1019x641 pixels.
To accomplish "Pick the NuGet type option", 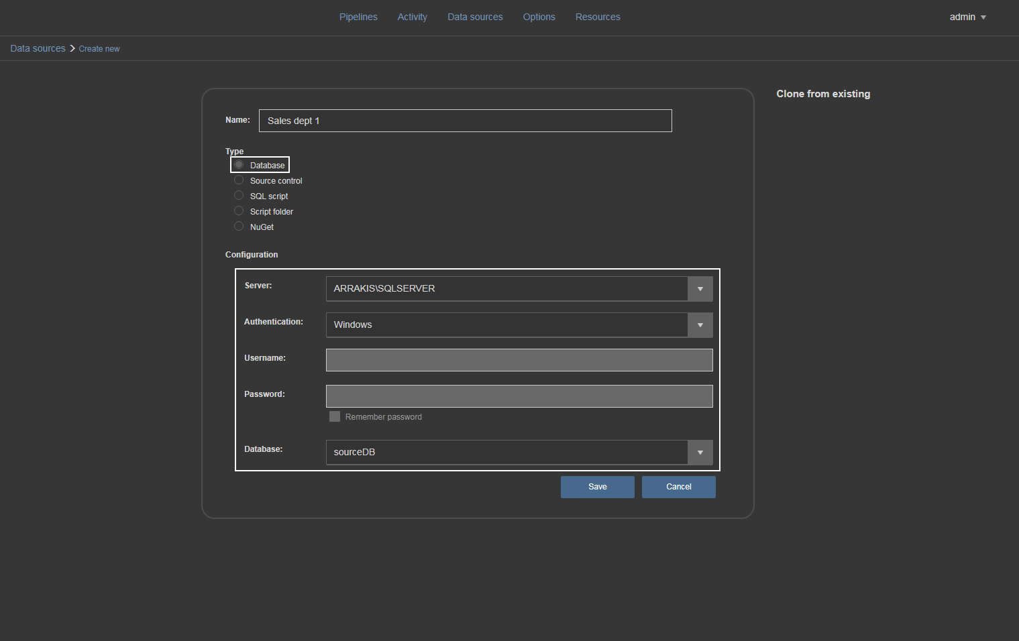I will 239,227.
